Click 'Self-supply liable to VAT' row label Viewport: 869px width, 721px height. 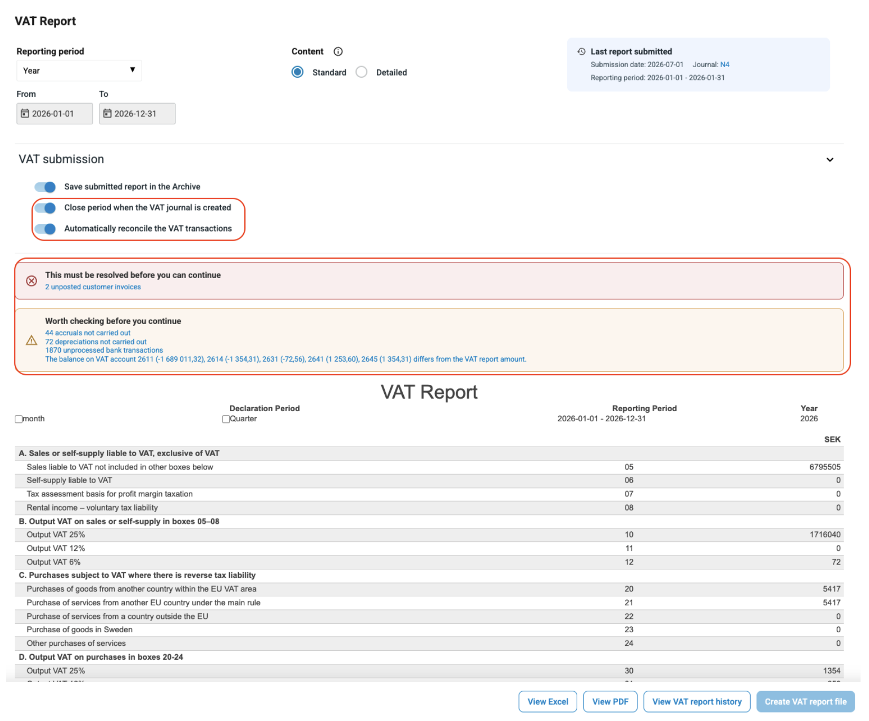tap(69, 480)
